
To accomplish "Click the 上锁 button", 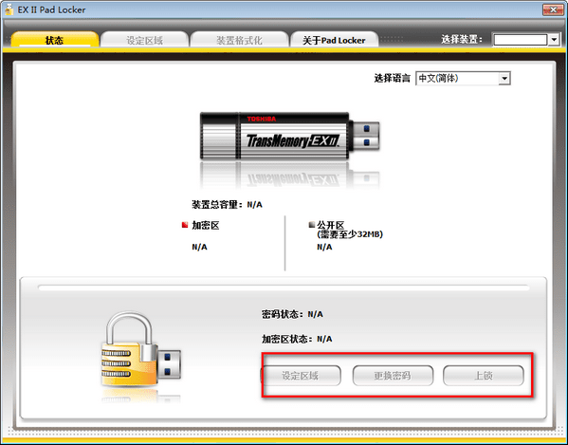I will [484, 376].
